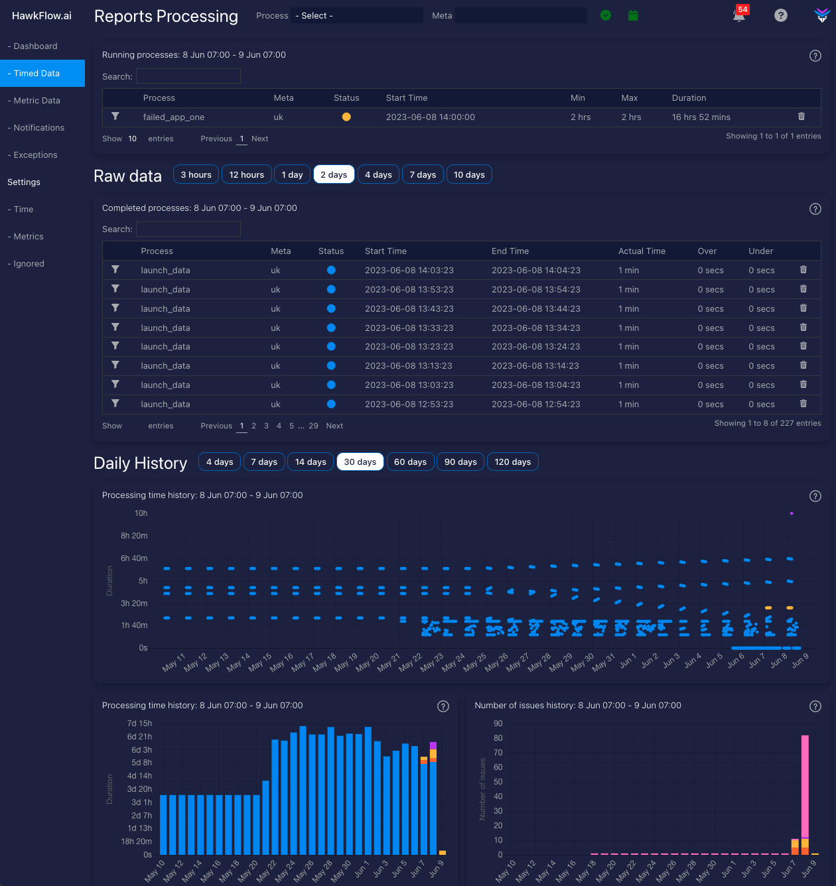This screenshot has height=886, width=836.
Task: Click Next in completed processes pagination
Action: [x=334, y=426]
